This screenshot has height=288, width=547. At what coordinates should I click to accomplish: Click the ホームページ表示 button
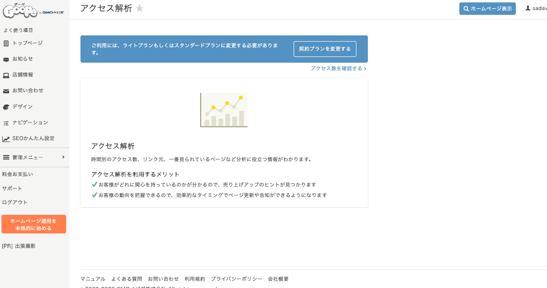click(x=487, y=9)
